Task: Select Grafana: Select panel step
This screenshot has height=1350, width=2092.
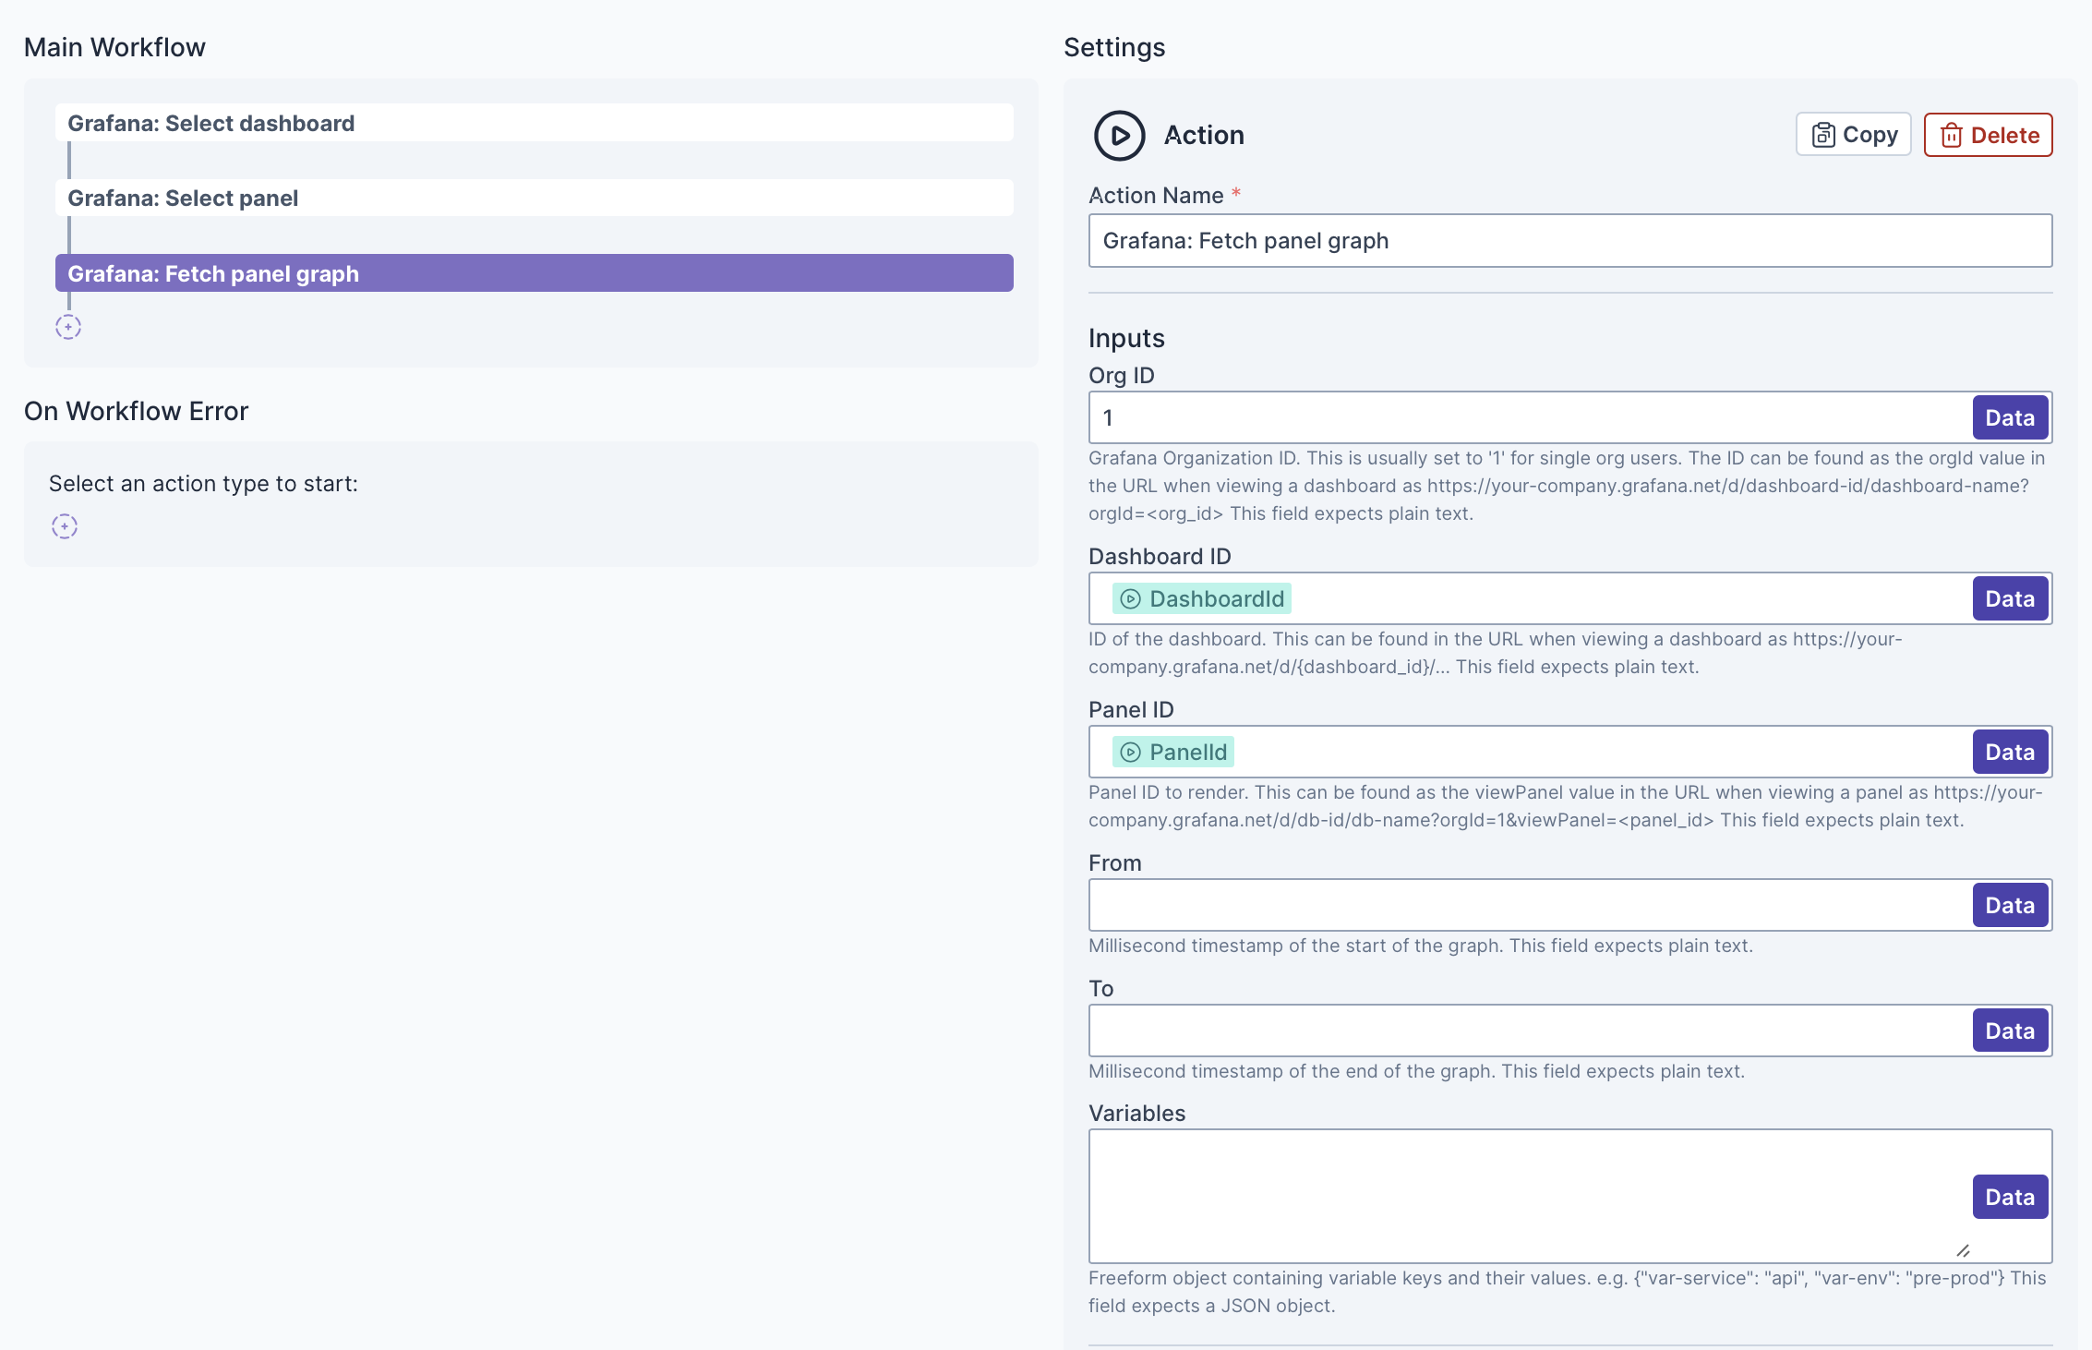Action: coord(534,198)
